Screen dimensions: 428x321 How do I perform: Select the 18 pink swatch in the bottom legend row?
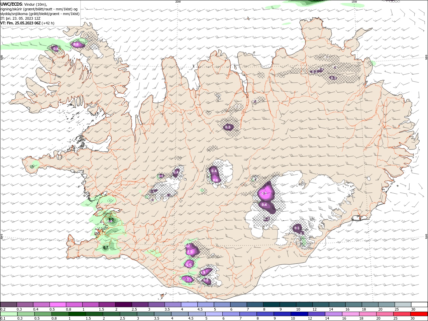point(368,314)
